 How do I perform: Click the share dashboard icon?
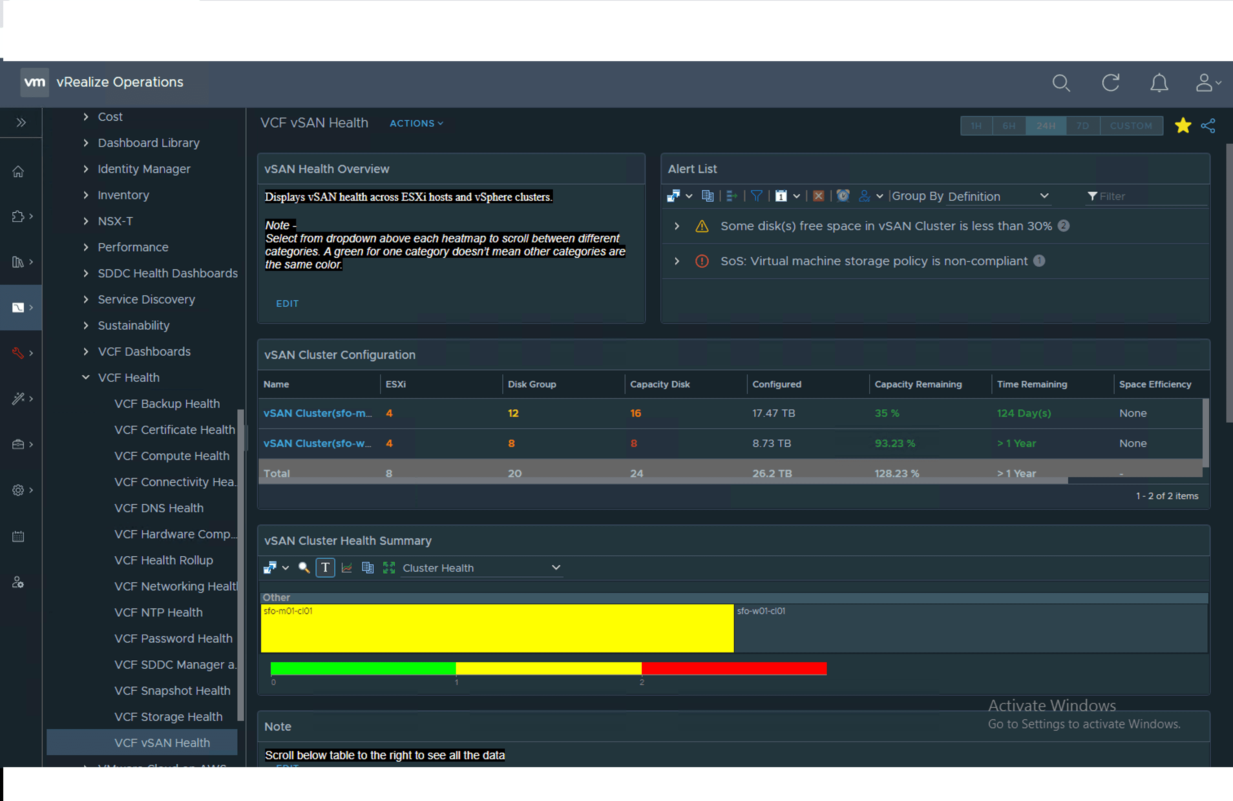(1208, 126)
